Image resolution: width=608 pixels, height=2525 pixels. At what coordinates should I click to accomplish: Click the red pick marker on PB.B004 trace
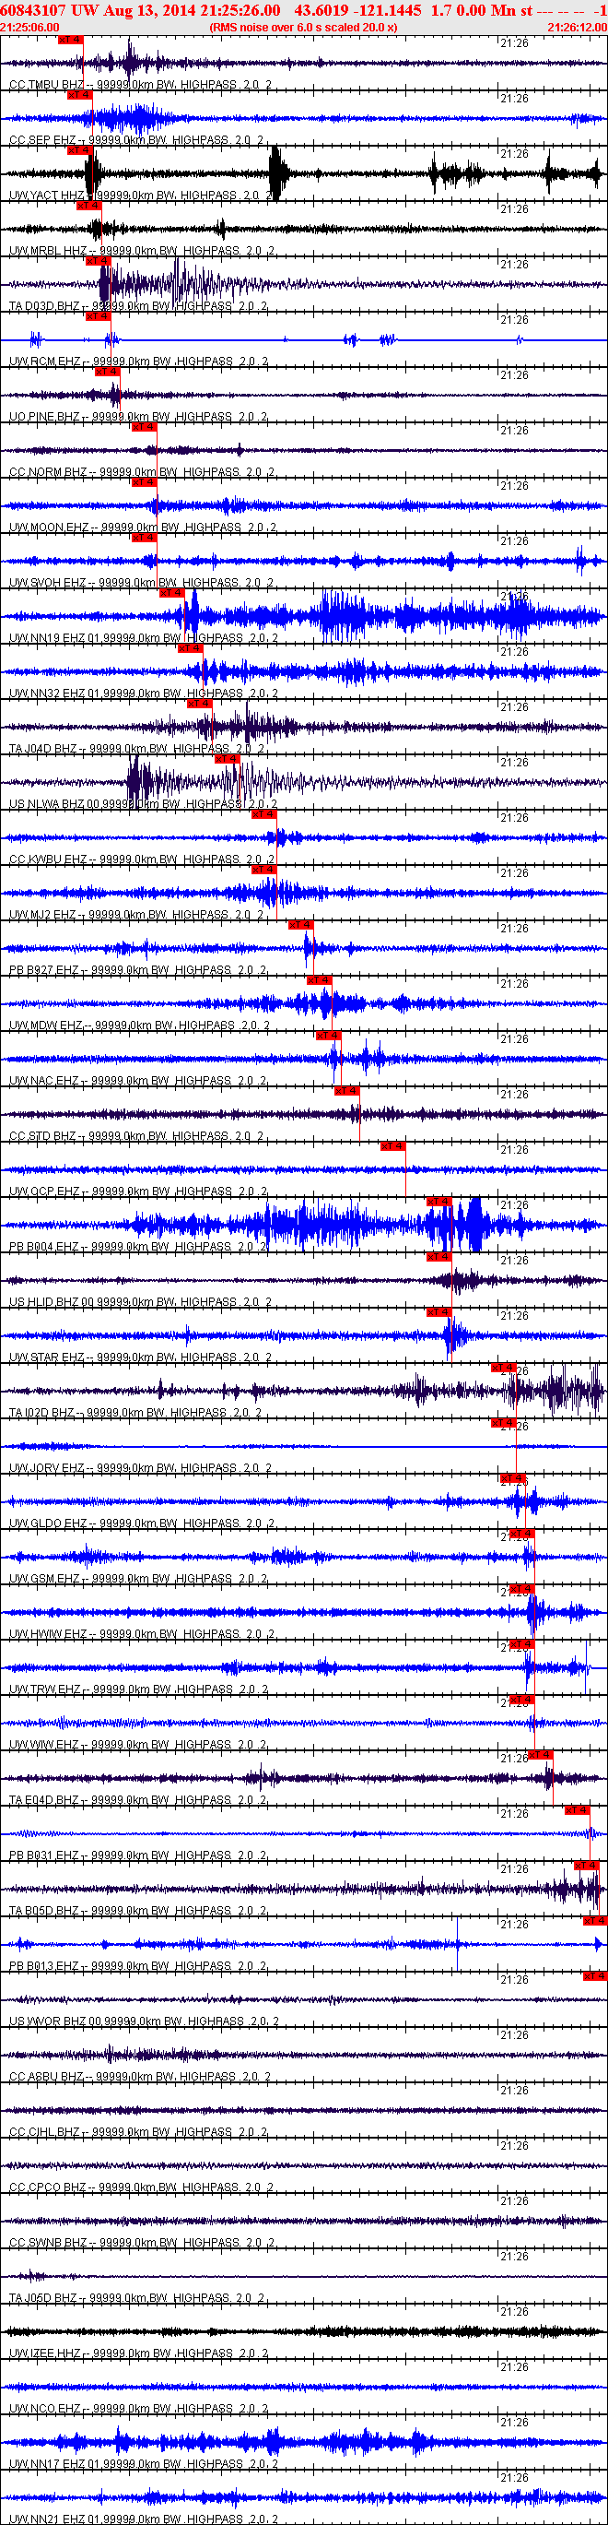click(x=438, y=1203)
